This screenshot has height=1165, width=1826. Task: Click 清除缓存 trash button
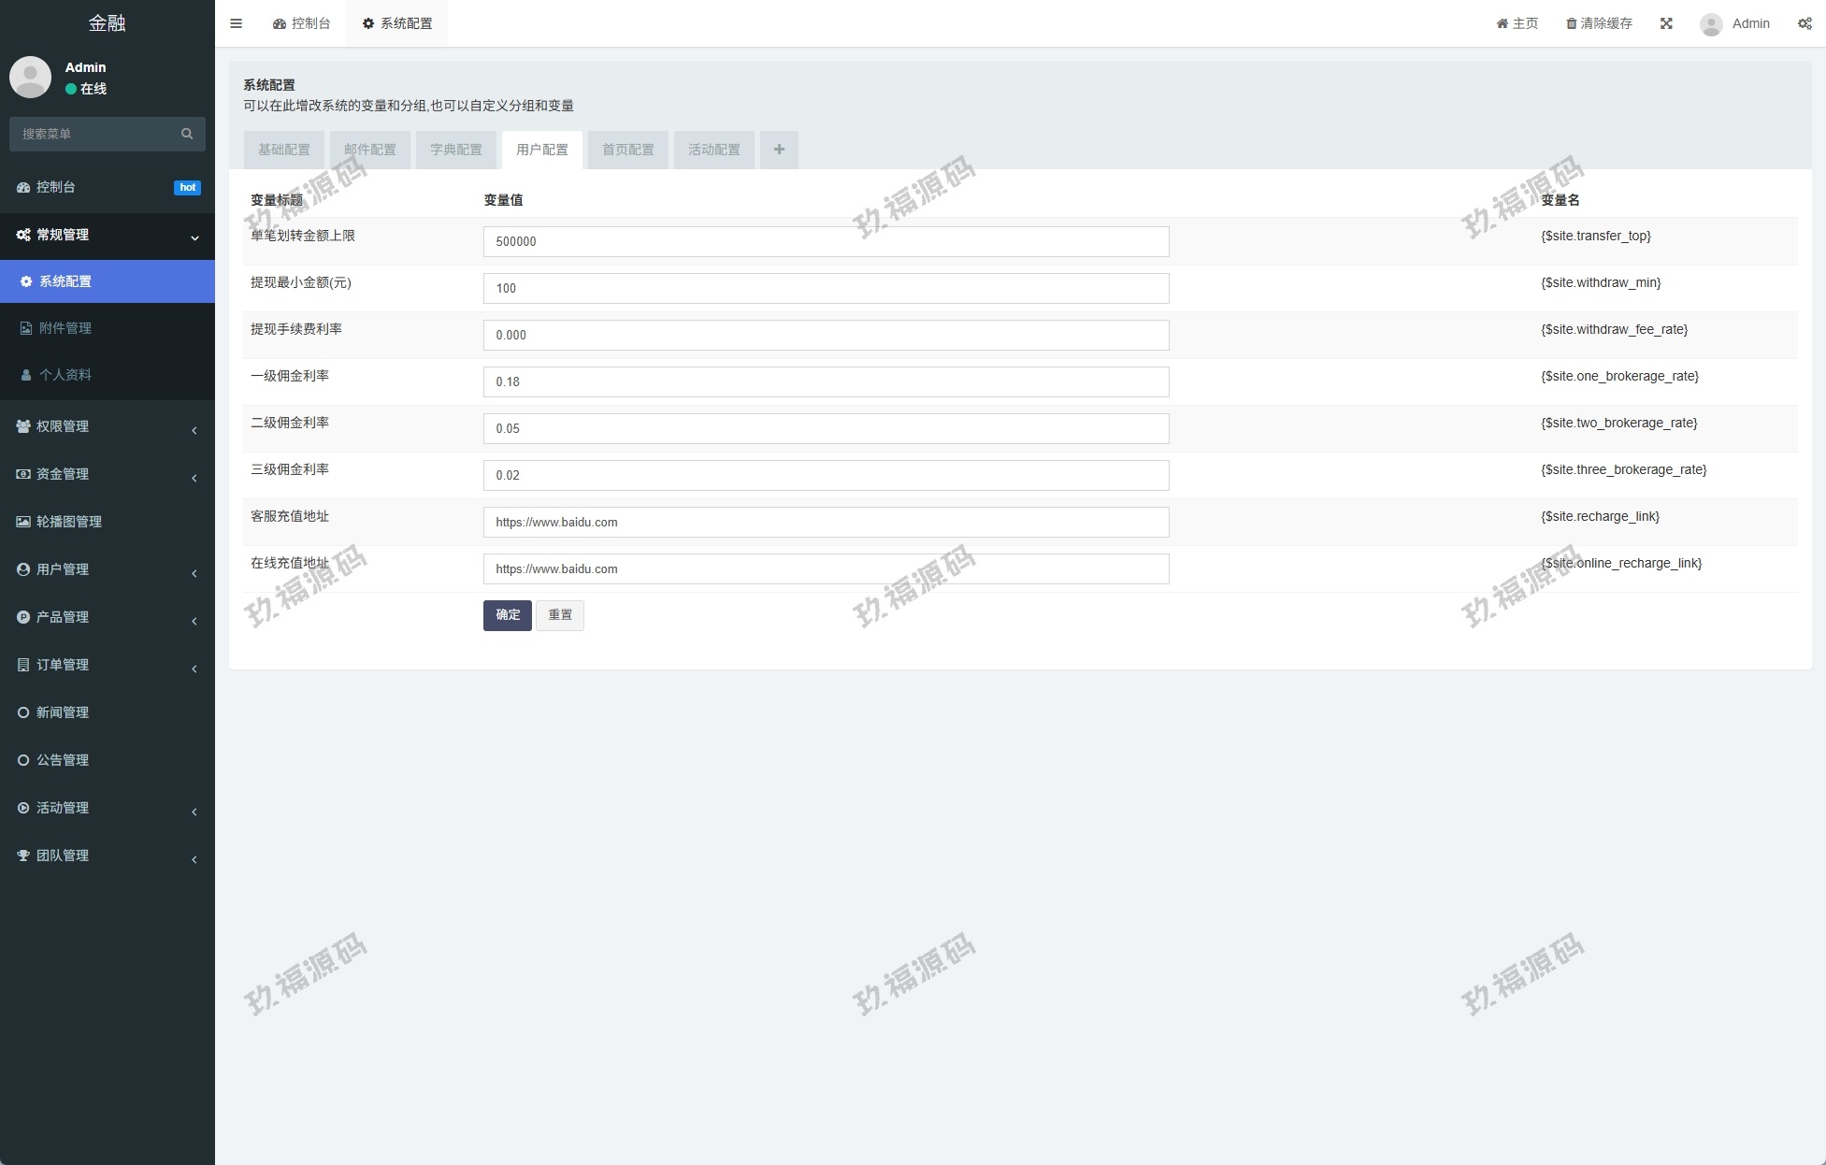point(1599,23)
